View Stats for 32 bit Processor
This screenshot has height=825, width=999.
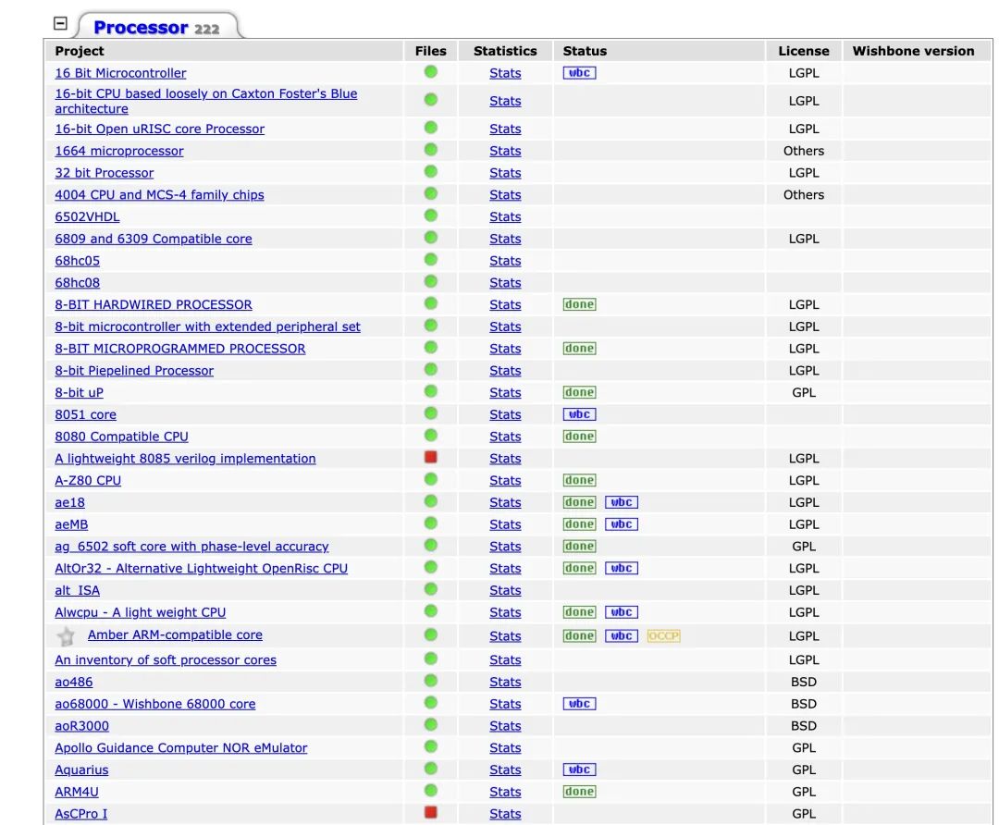[x=505, y=173]
